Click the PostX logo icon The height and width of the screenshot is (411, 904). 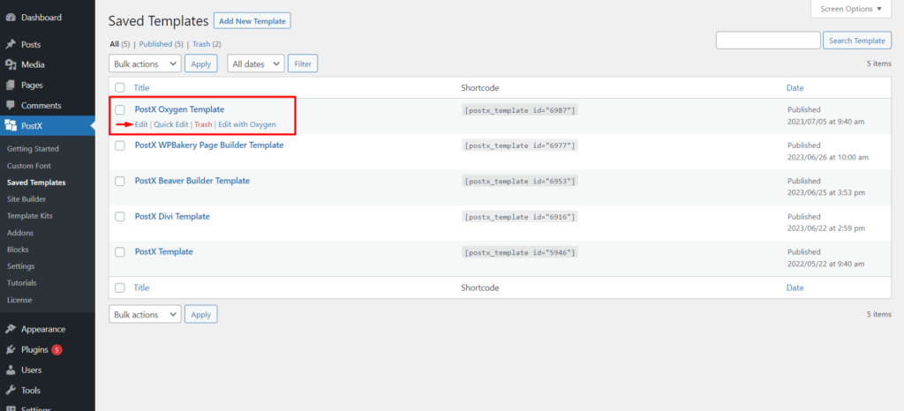click(x=11, y=125)
